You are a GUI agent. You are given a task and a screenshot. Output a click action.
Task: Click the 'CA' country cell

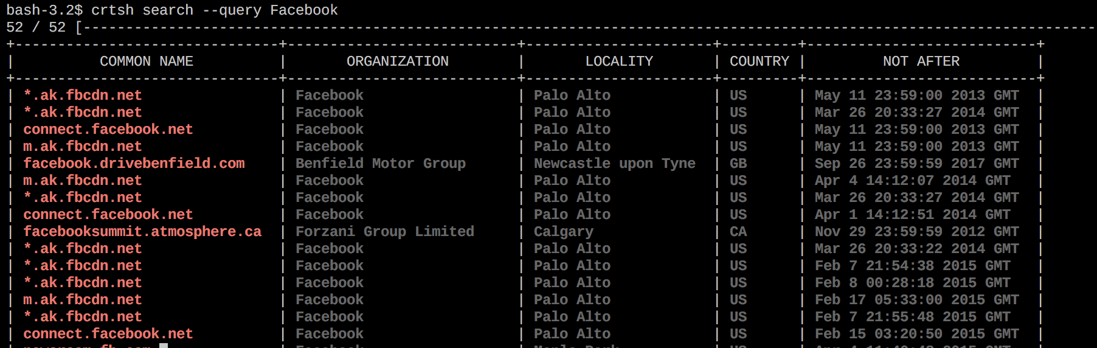(738, 232)
